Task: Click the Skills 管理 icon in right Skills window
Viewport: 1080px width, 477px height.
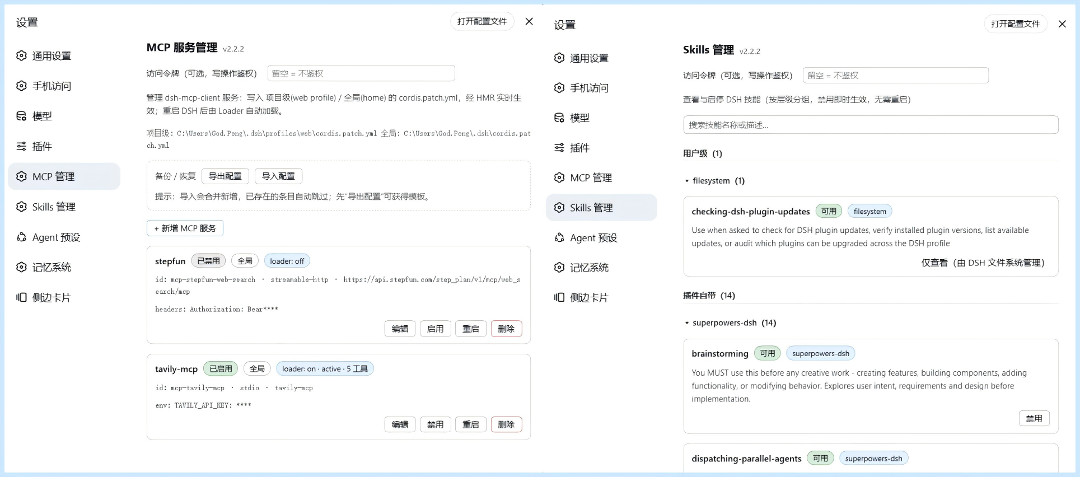Action: 559,208
